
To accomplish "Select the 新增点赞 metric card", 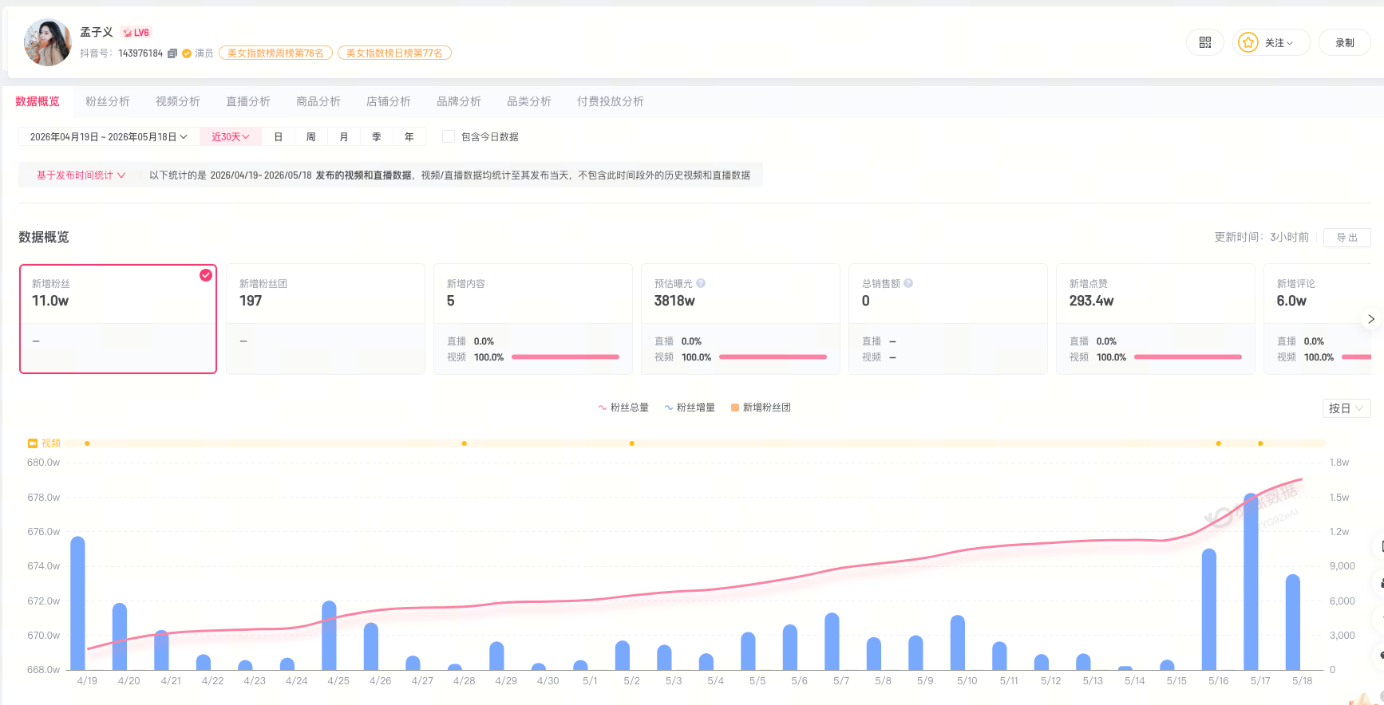I will pos(1156,319).
